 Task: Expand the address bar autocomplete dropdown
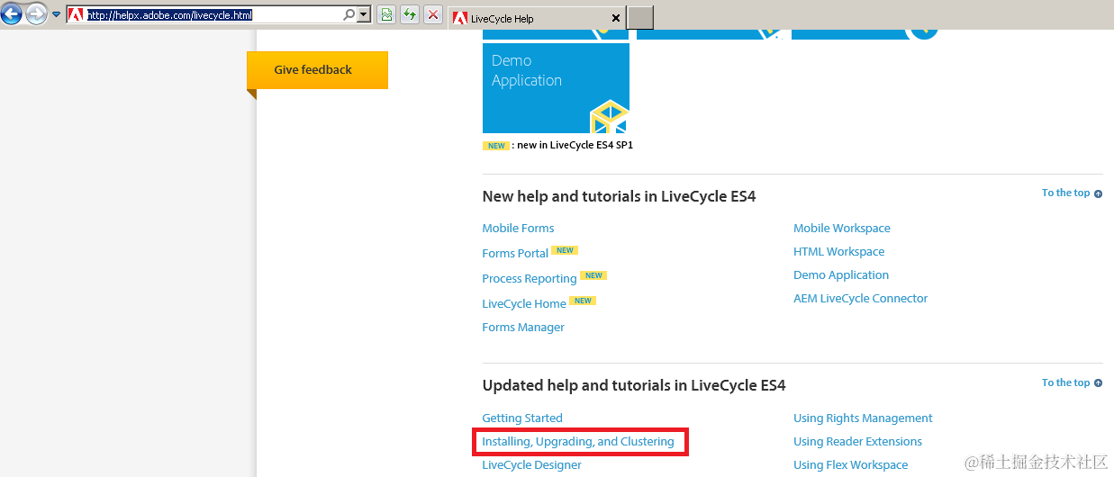click(x=364, y=15)
